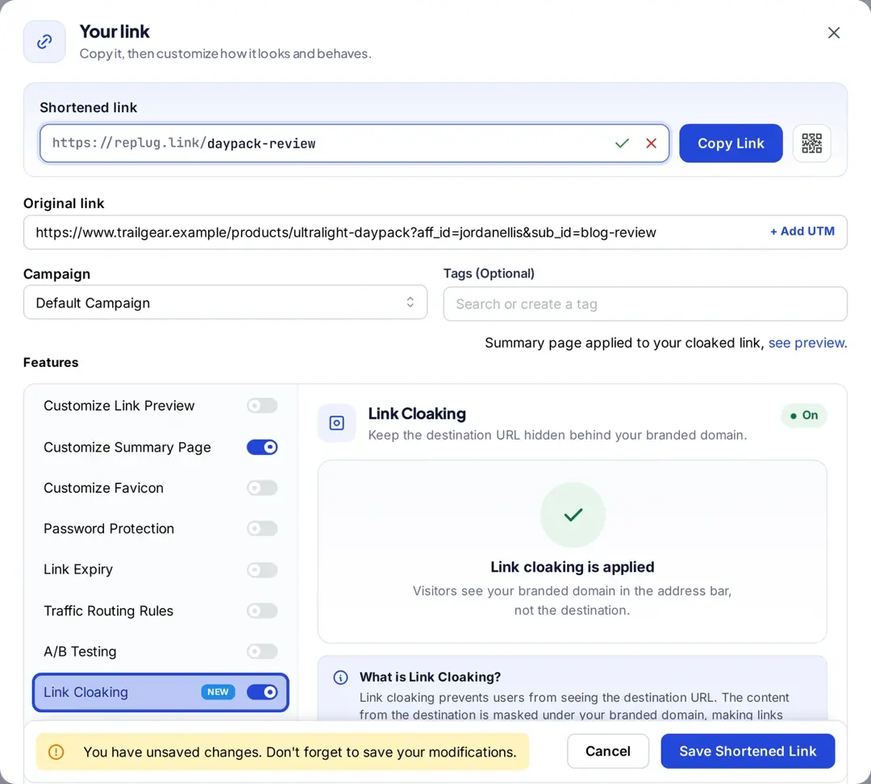Click the green cloaking applied checkmark
This screenshot has width=871, height=784.
(x=573, y=515)
